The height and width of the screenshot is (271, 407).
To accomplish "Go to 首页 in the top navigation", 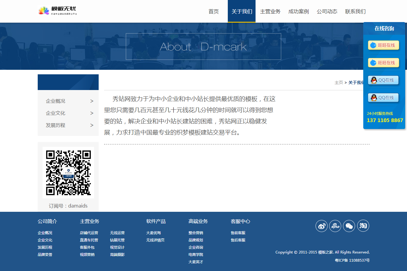I will tap(214, 11).
